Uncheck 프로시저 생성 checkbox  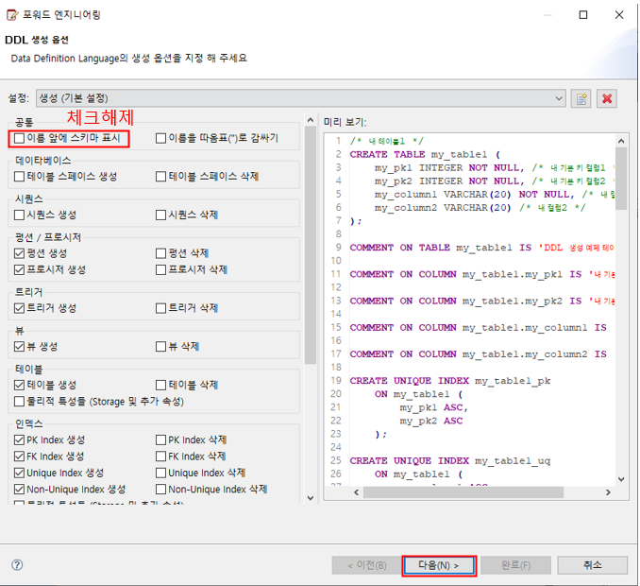[19, 269]
